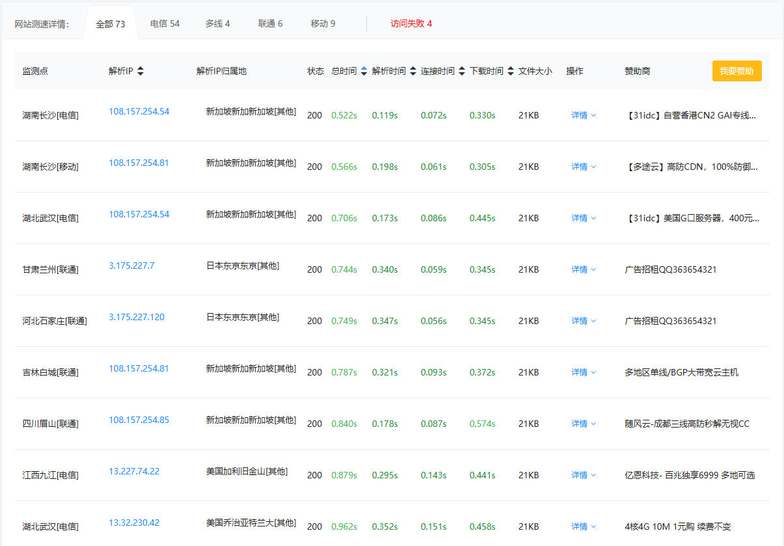The height and width of the screenshot is (546, 784).
Task: Expand 详情 for 湖南长沙[电信] row
Action: pos(584,115)
